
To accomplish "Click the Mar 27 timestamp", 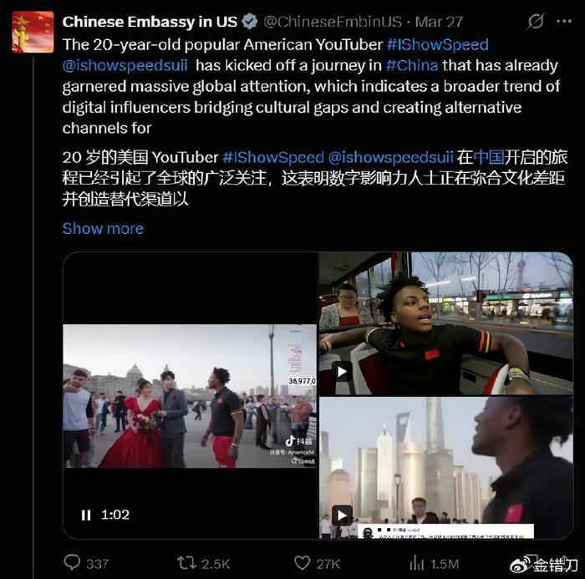I will [x=439, y=22].
